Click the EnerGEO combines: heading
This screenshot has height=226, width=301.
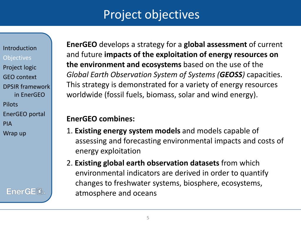coord(101,119)
